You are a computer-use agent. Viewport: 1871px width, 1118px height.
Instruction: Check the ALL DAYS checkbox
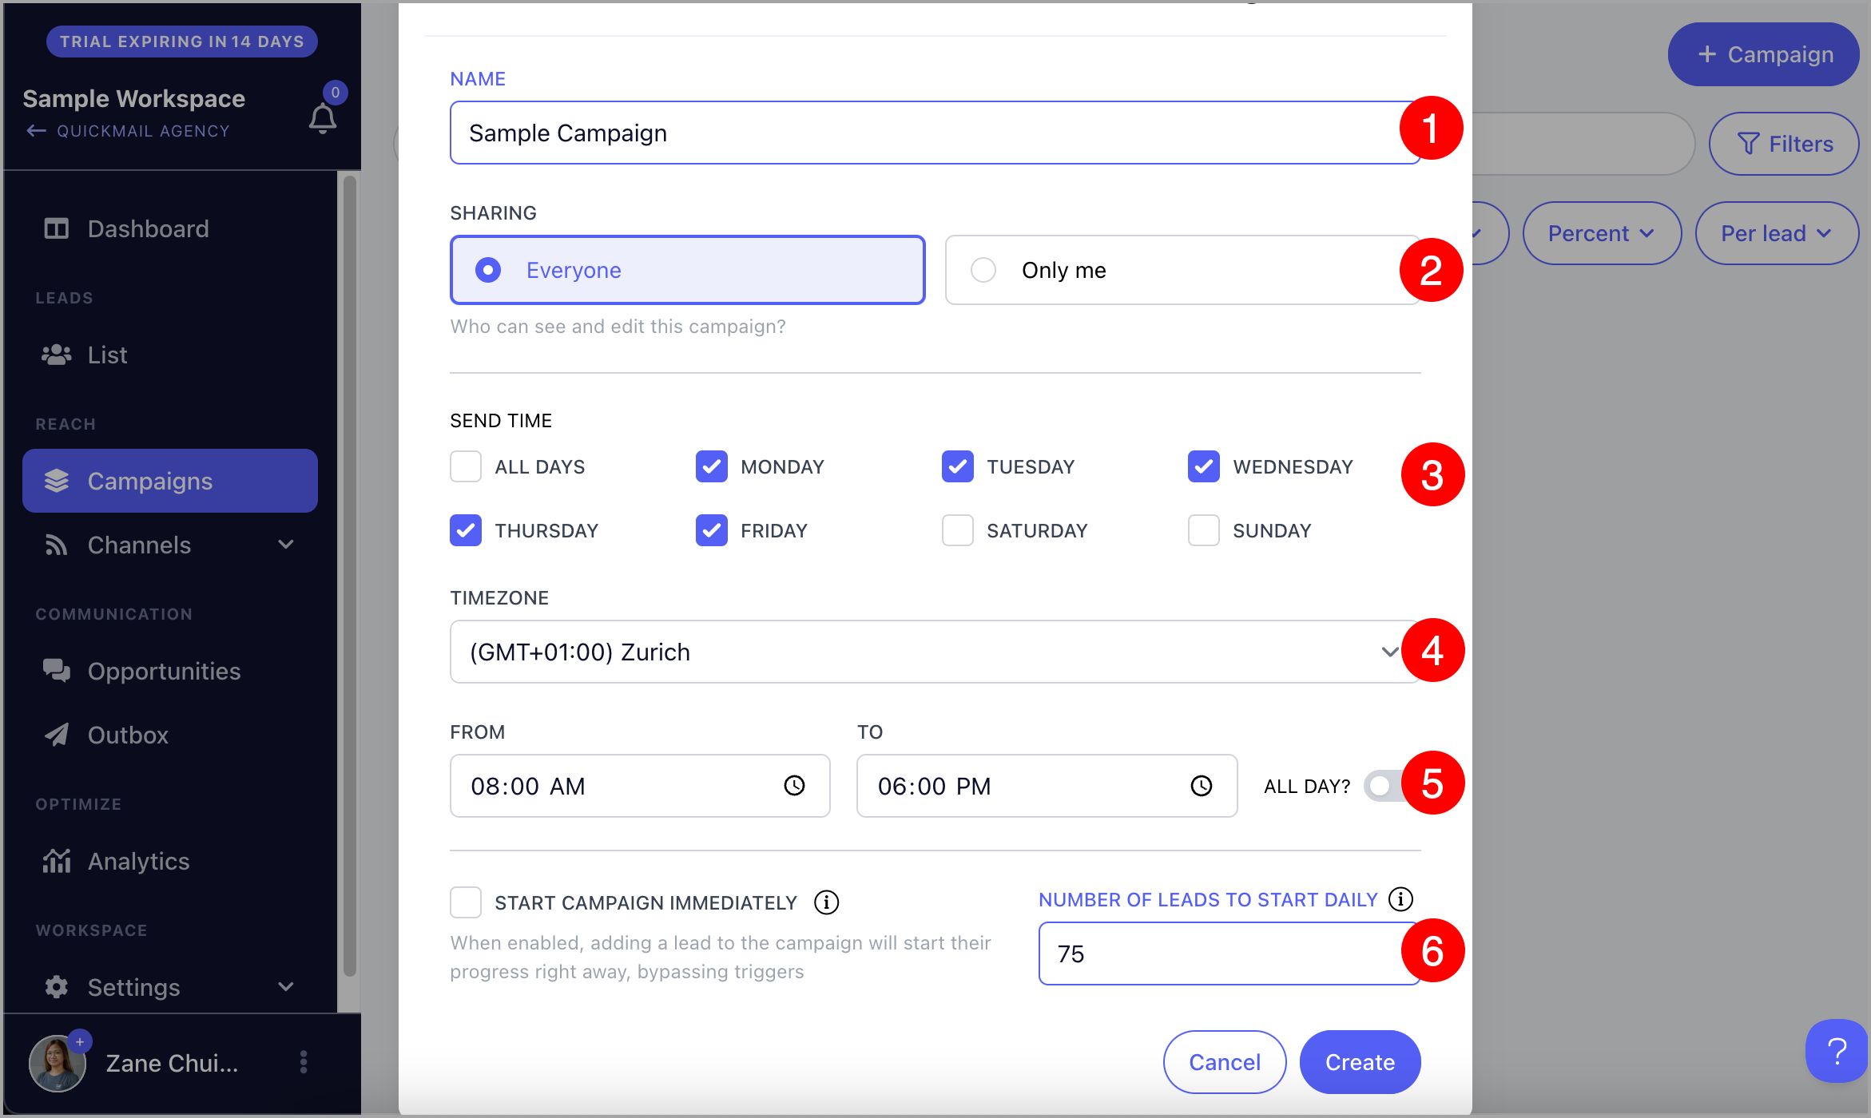click(x=466, y=466)
